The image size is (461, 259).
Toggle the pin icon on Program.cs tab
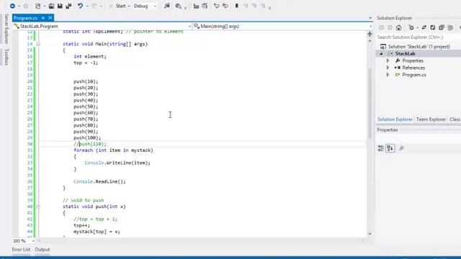pyautogui.click(x=43, y=18)
